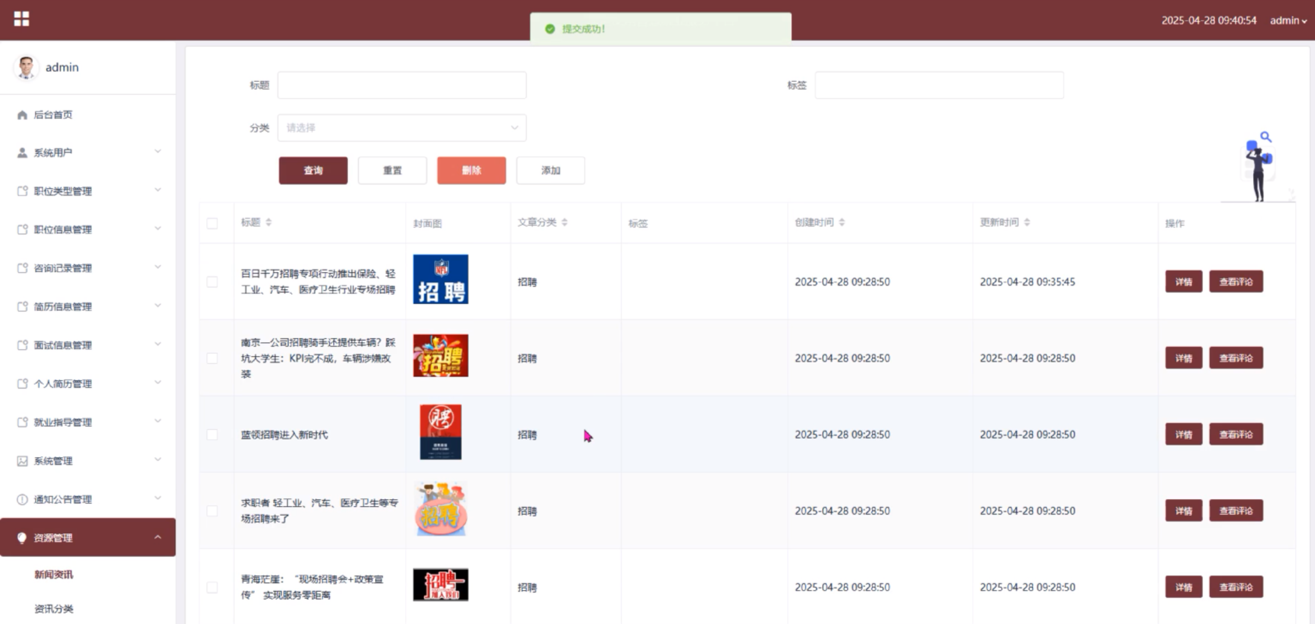Click the picture icon beside 系统管理
Image resolution: width=1315 pixels, height=624 pixels.
click(x=22, y=461)
